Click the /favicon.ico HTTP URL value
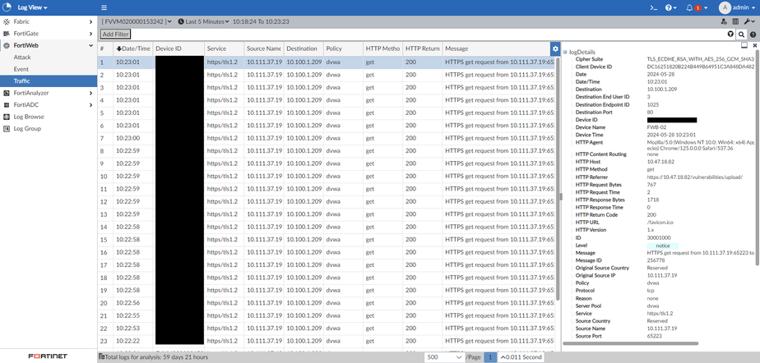Image resolution: width=760 pixels, height=363 pixels. [660, 223]
